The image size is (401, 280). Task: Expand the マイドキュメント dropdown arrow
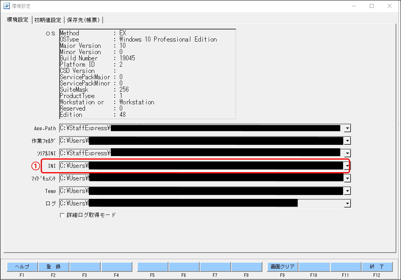pos(347,178)
